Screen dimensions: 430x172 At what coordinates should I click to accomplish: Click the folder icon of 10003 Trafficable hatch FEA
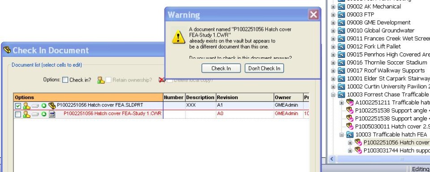pos(350,135)
